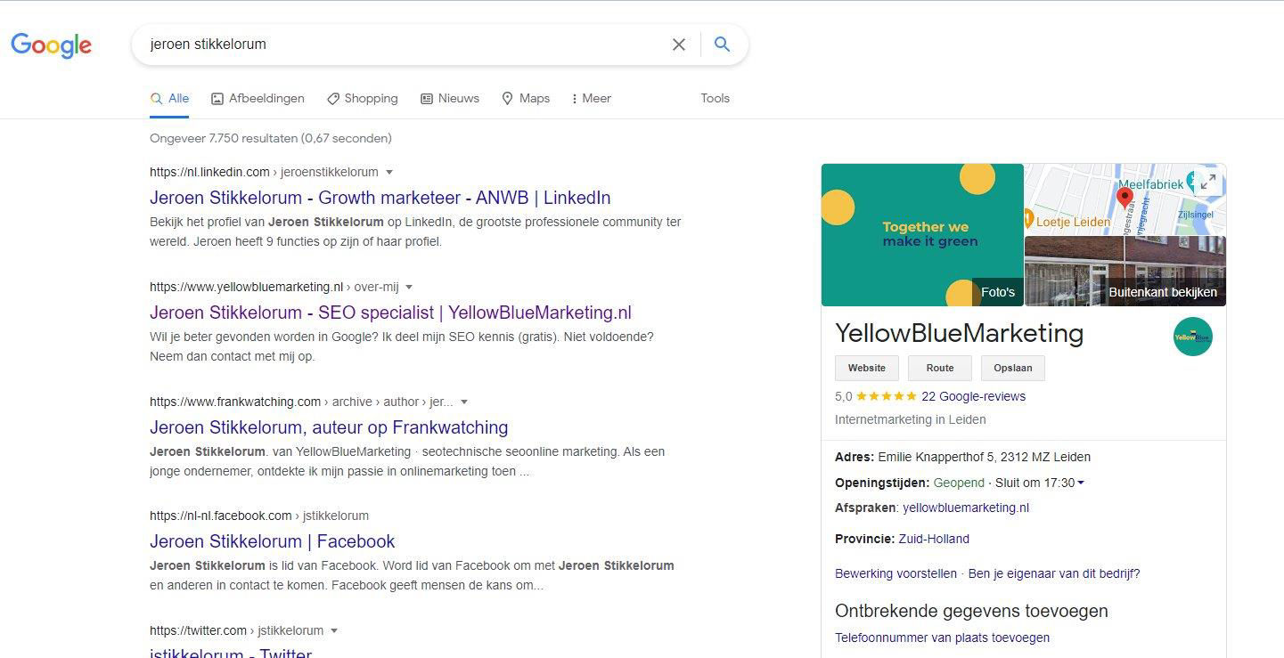Viewport: 1284px width, 658px height.
Task: Open the Meer options menu
Action: (x=591, y=99)
